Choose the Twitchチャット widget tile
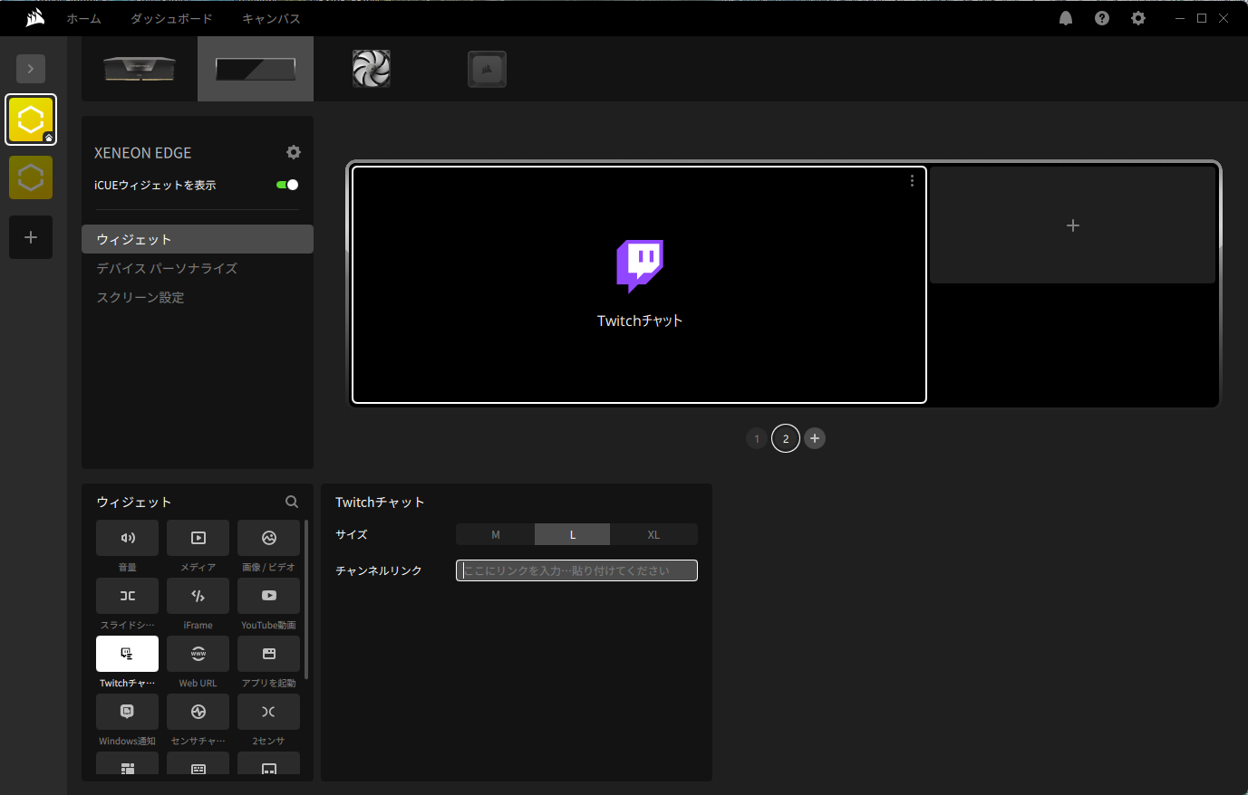 [127, 654]
